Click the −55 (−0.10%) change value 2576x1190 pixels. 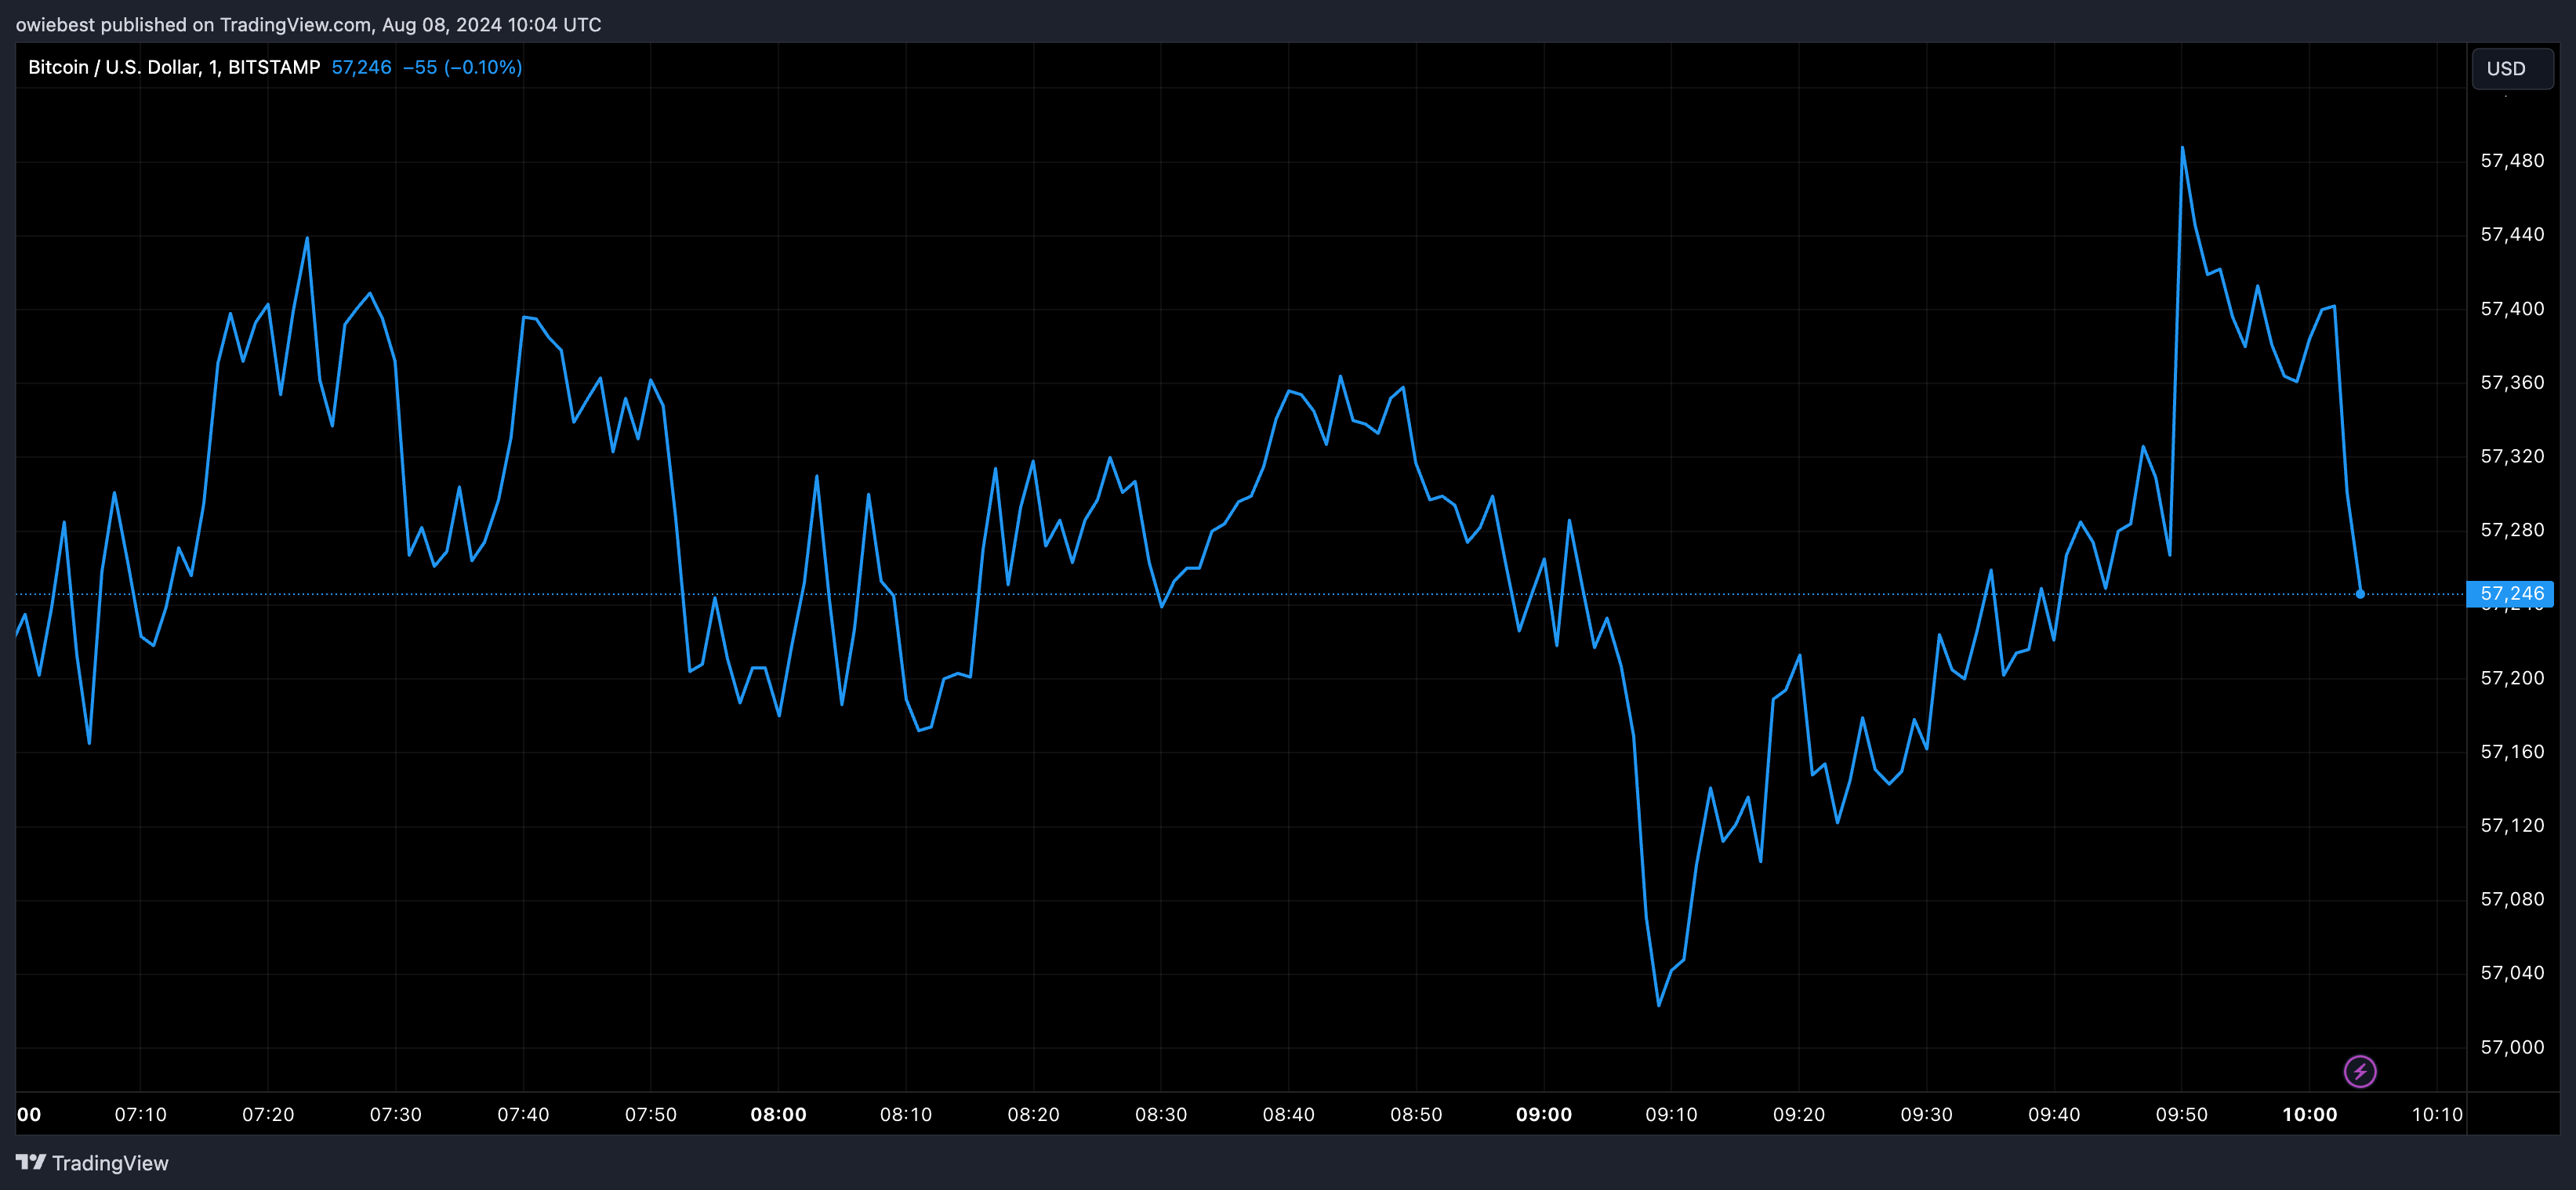point(462,67)
